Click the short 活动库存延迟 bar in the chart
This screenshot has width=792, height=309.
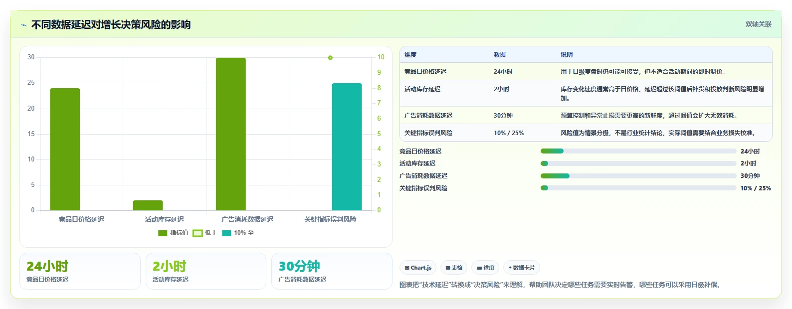[x=148, y=205]
